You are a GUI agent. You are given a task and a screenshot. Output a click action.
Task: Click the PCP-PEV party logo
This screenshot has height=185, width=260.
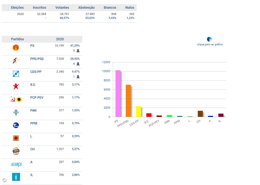coord(16,99)
